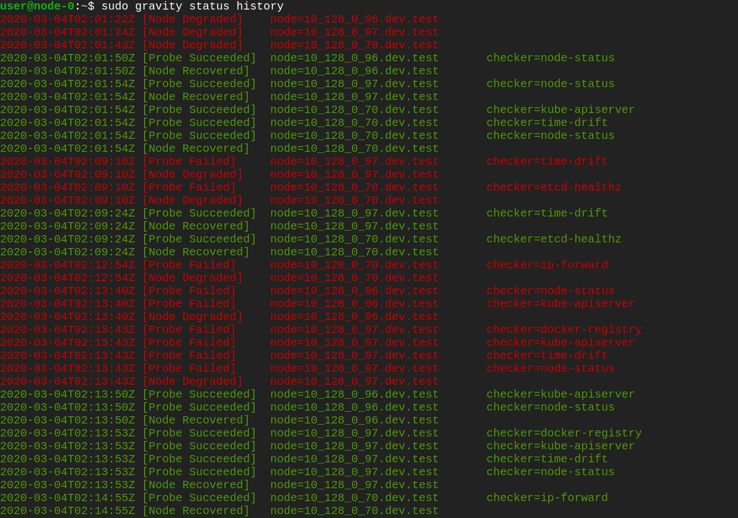Screen dimensions: 738x518
Task: Click 'checker=node-status' in the 02:13:53Z row
Action: [x=551, y=472]
